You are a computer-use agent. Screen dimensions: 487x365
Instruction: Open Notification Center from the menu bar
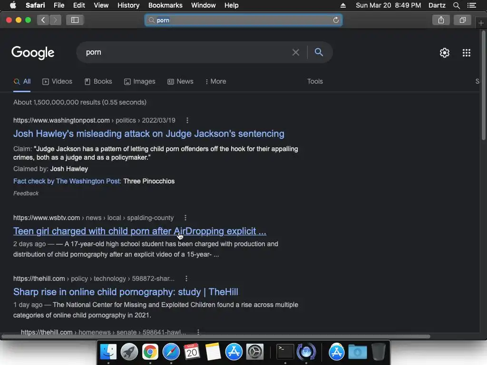click(472, 5)
